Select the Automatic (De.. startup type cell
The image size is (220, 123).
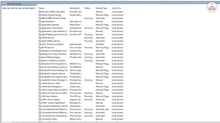[x=102, y=109]
